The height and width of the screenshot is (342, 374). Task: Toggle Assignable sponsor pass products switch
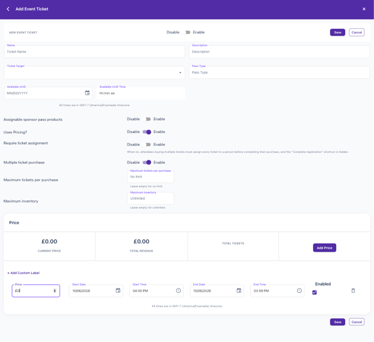pyautogui.click(x=146, y=119)
